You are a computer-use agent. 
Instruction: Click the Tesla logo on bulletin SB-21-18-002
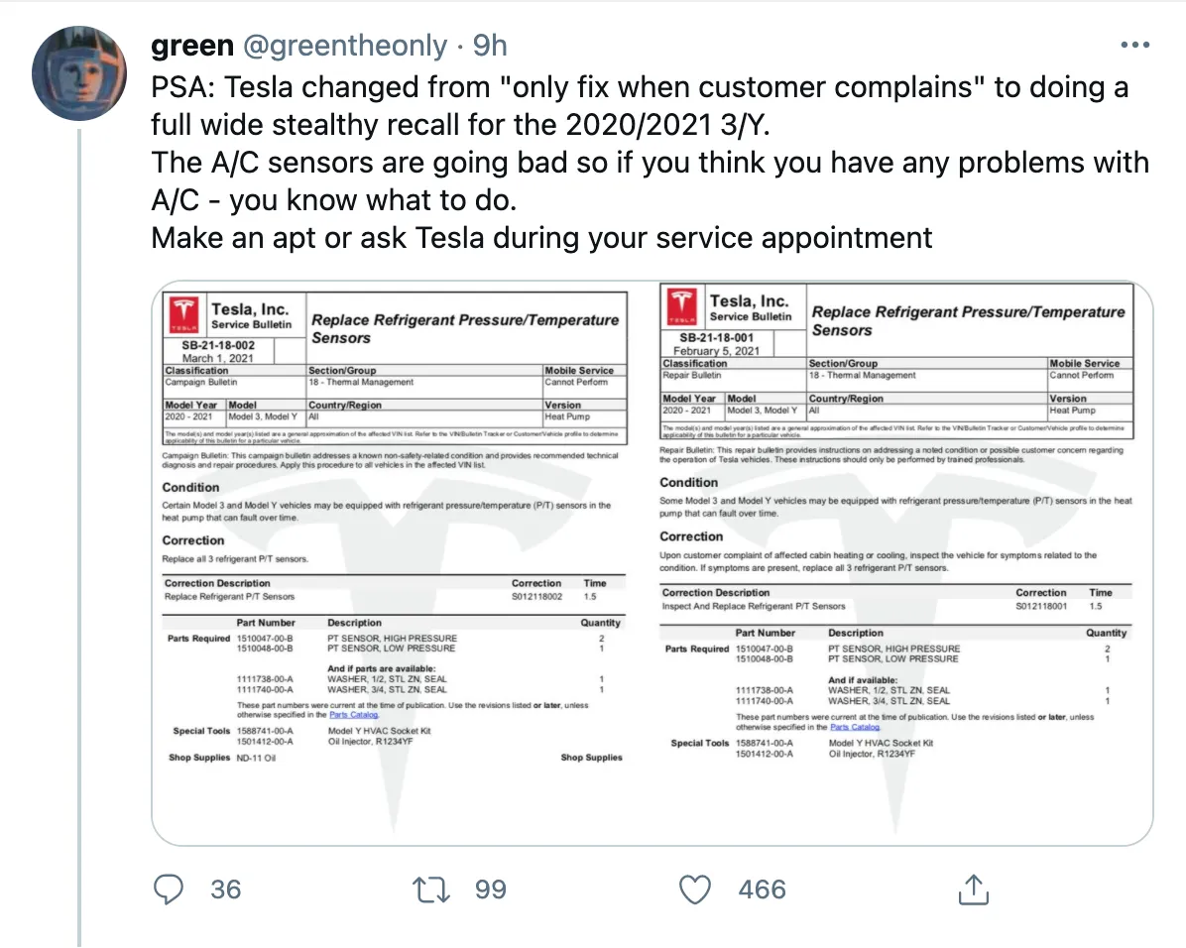[x=184, y=314]
